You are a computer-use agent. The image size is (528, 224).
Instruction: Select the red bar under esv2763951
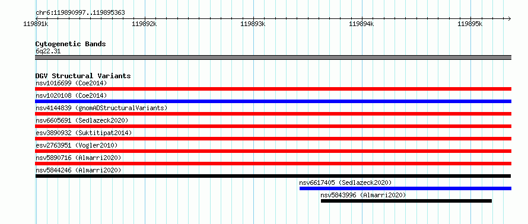pos(273,151)
